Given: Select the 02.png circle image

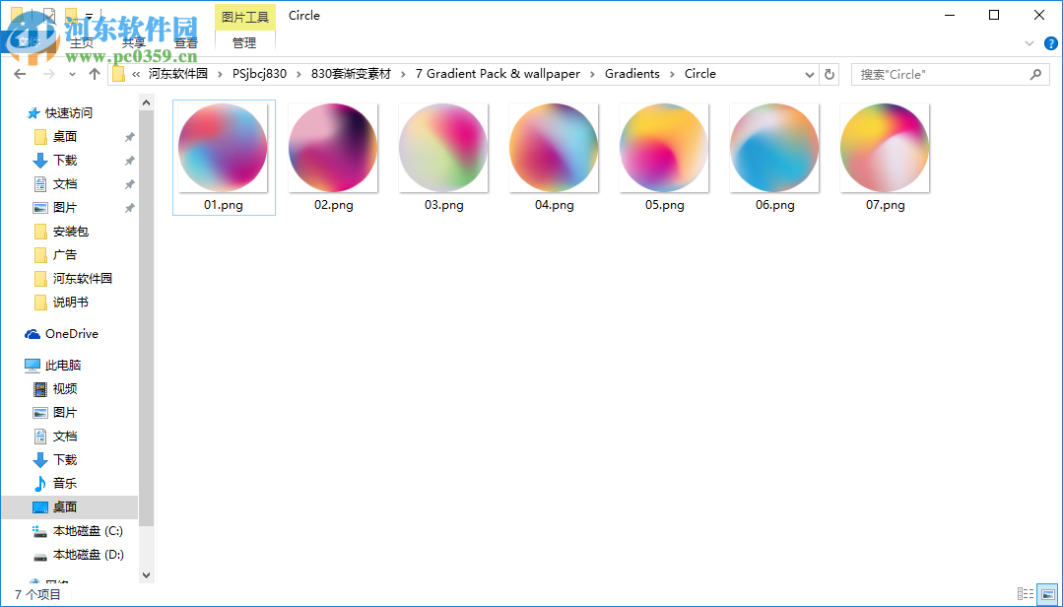Looking at the screenshot, I should (333, 148).
